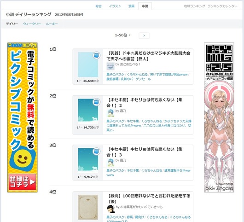Expand the 1-50位 range dropdown

point(122,35)
